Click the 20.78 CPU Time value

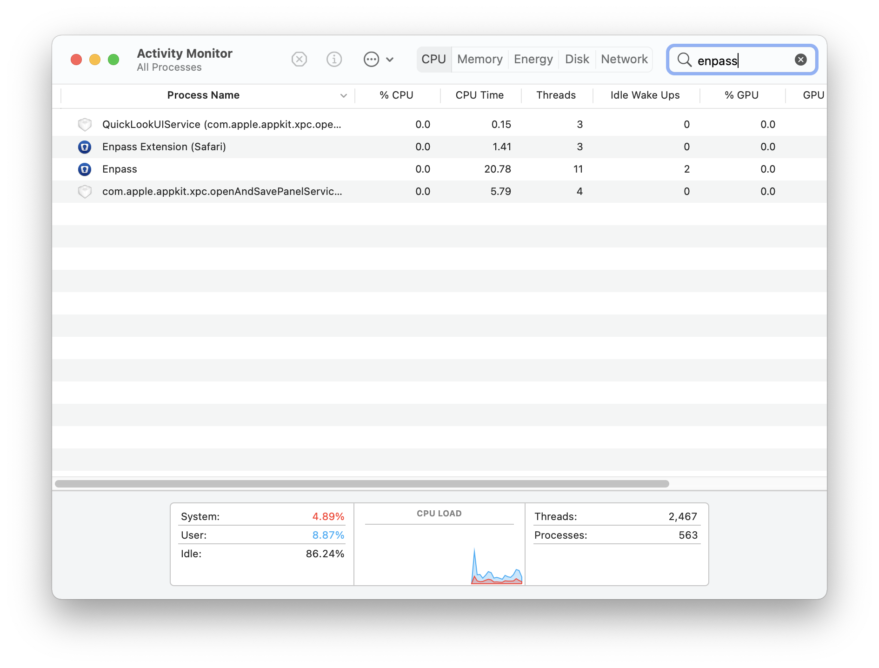pyautogui.click(x=498, y=169)
